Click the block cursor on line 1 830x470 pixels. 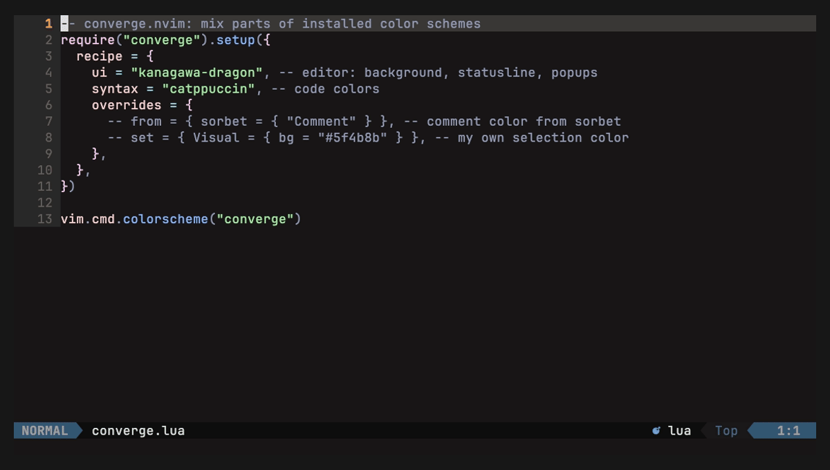(64, 23)
